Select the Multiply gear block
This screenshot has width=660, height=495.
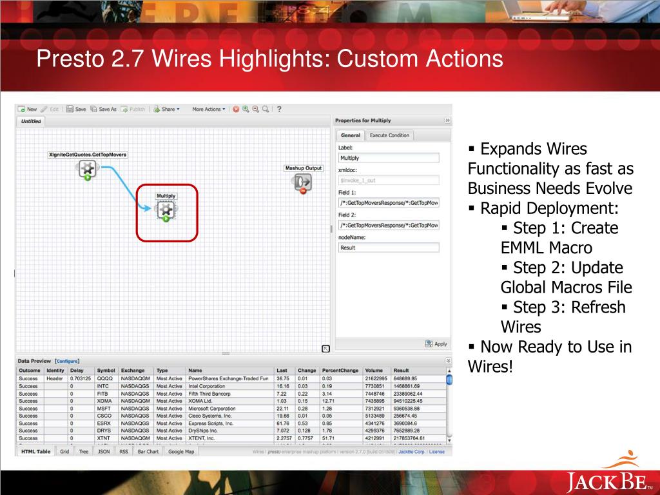click(166, 209)
